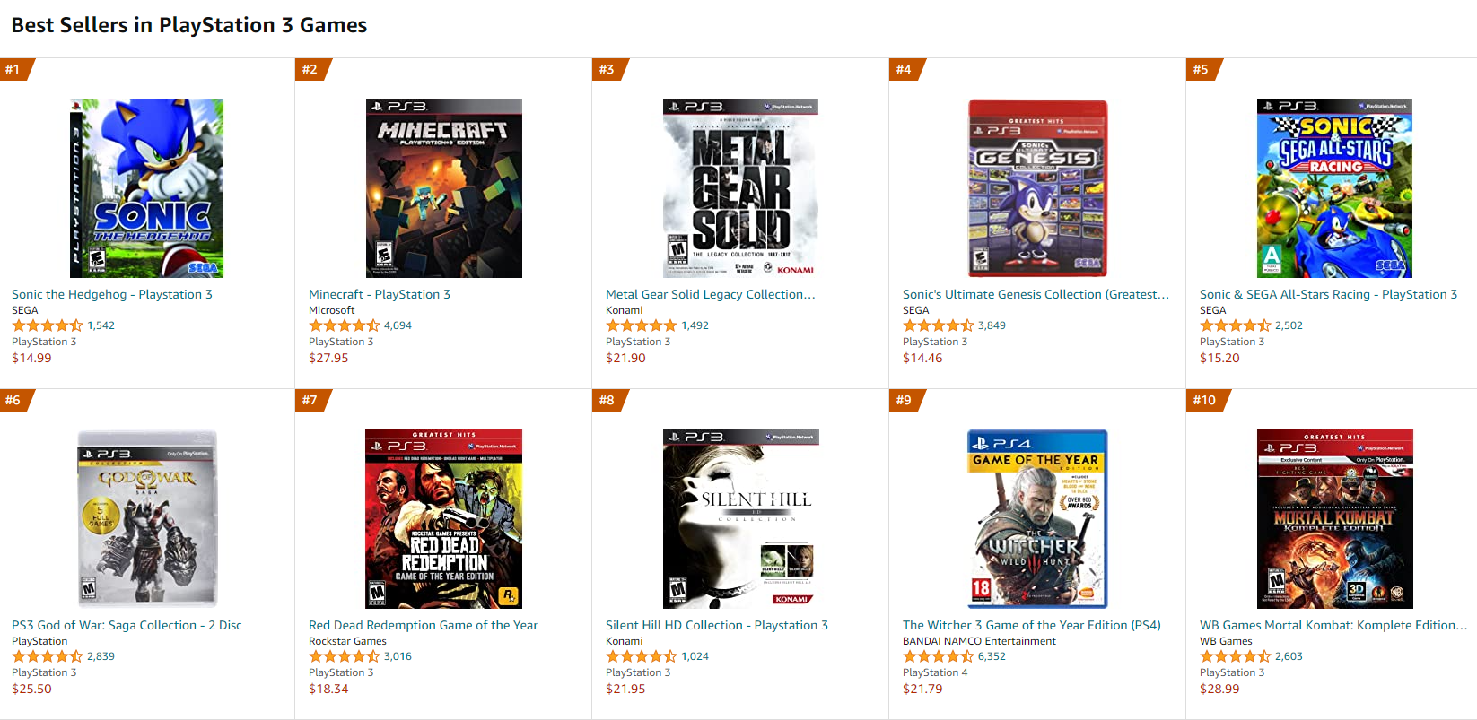Click the star rating for Silent Hill HD Collection
1477x720 pixels.
point(641,655)
